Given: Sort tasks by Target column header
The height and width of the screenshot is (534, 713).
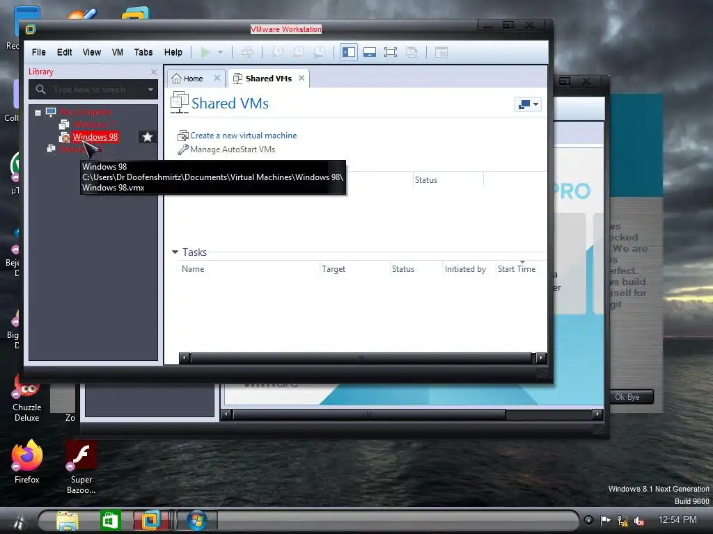Looking at the screenshot, I should pyautogui.click(x=334, y=269).
